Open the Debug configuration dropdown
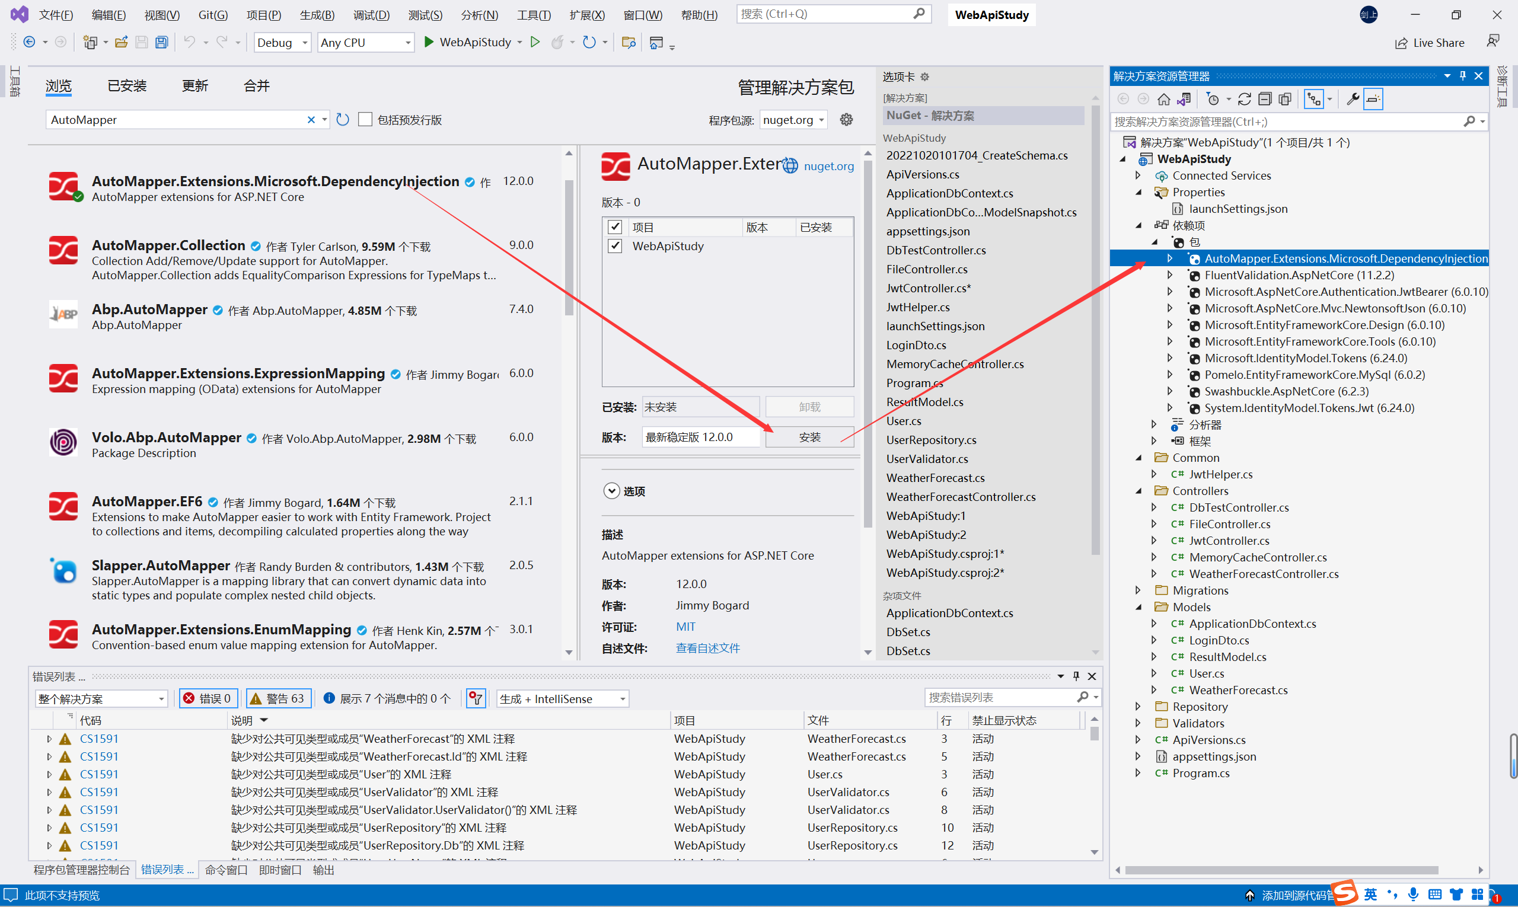The width and height of the screenshot is (1518, 907). pos(283,42)
